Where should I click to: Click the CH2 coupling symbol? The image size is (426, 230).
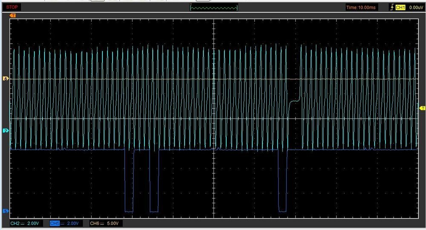[x=23, y=224]
